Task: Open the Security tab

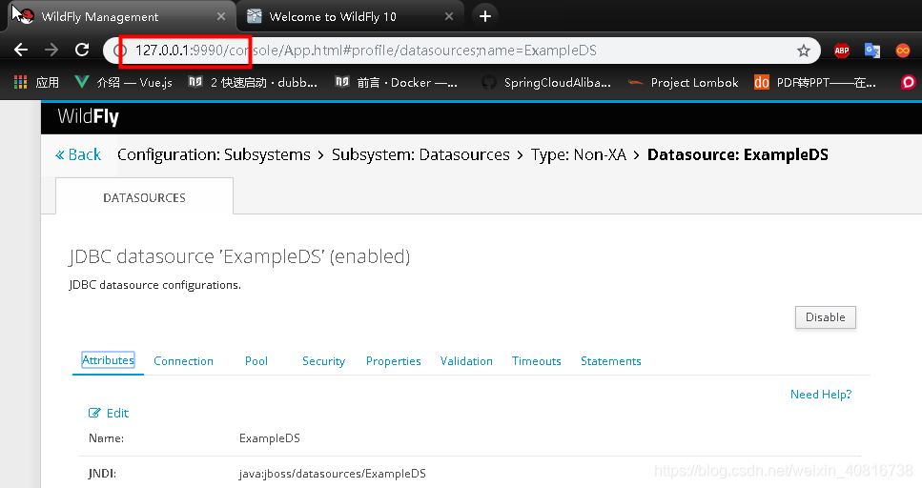Action: 323,361
